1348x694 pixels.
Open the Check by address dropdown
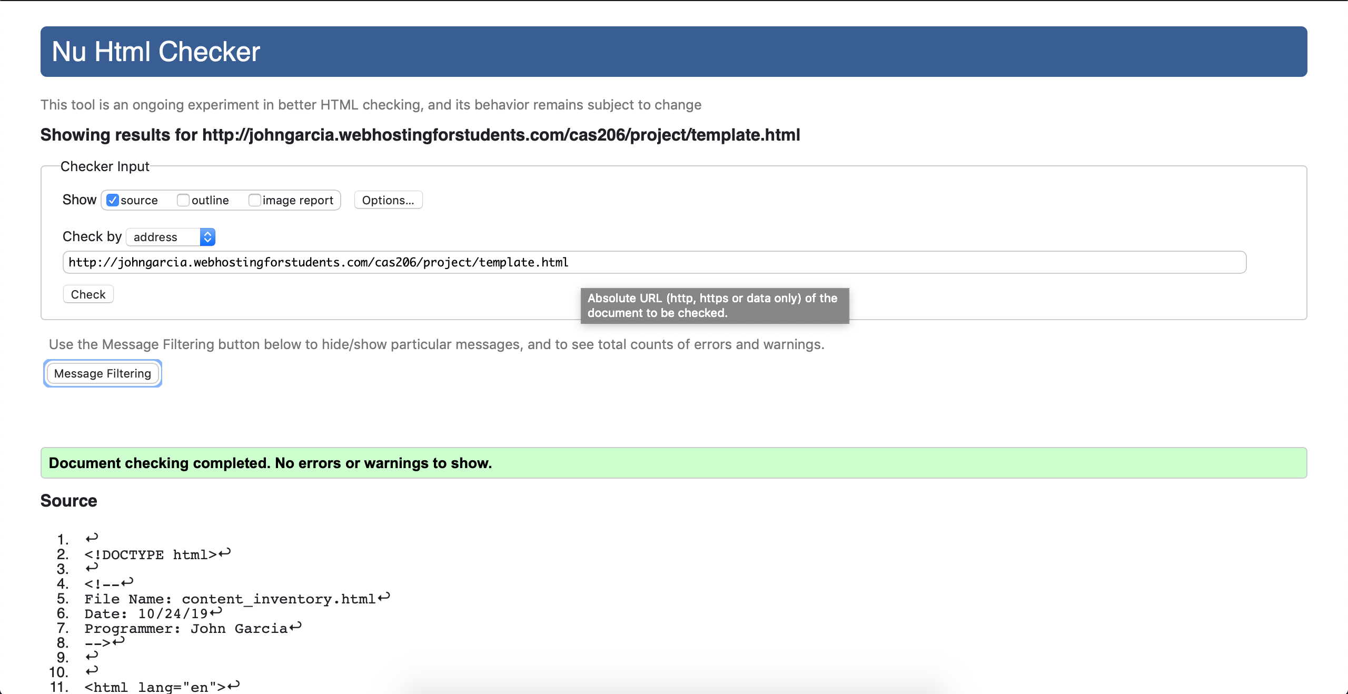click(x=170, y=237)
